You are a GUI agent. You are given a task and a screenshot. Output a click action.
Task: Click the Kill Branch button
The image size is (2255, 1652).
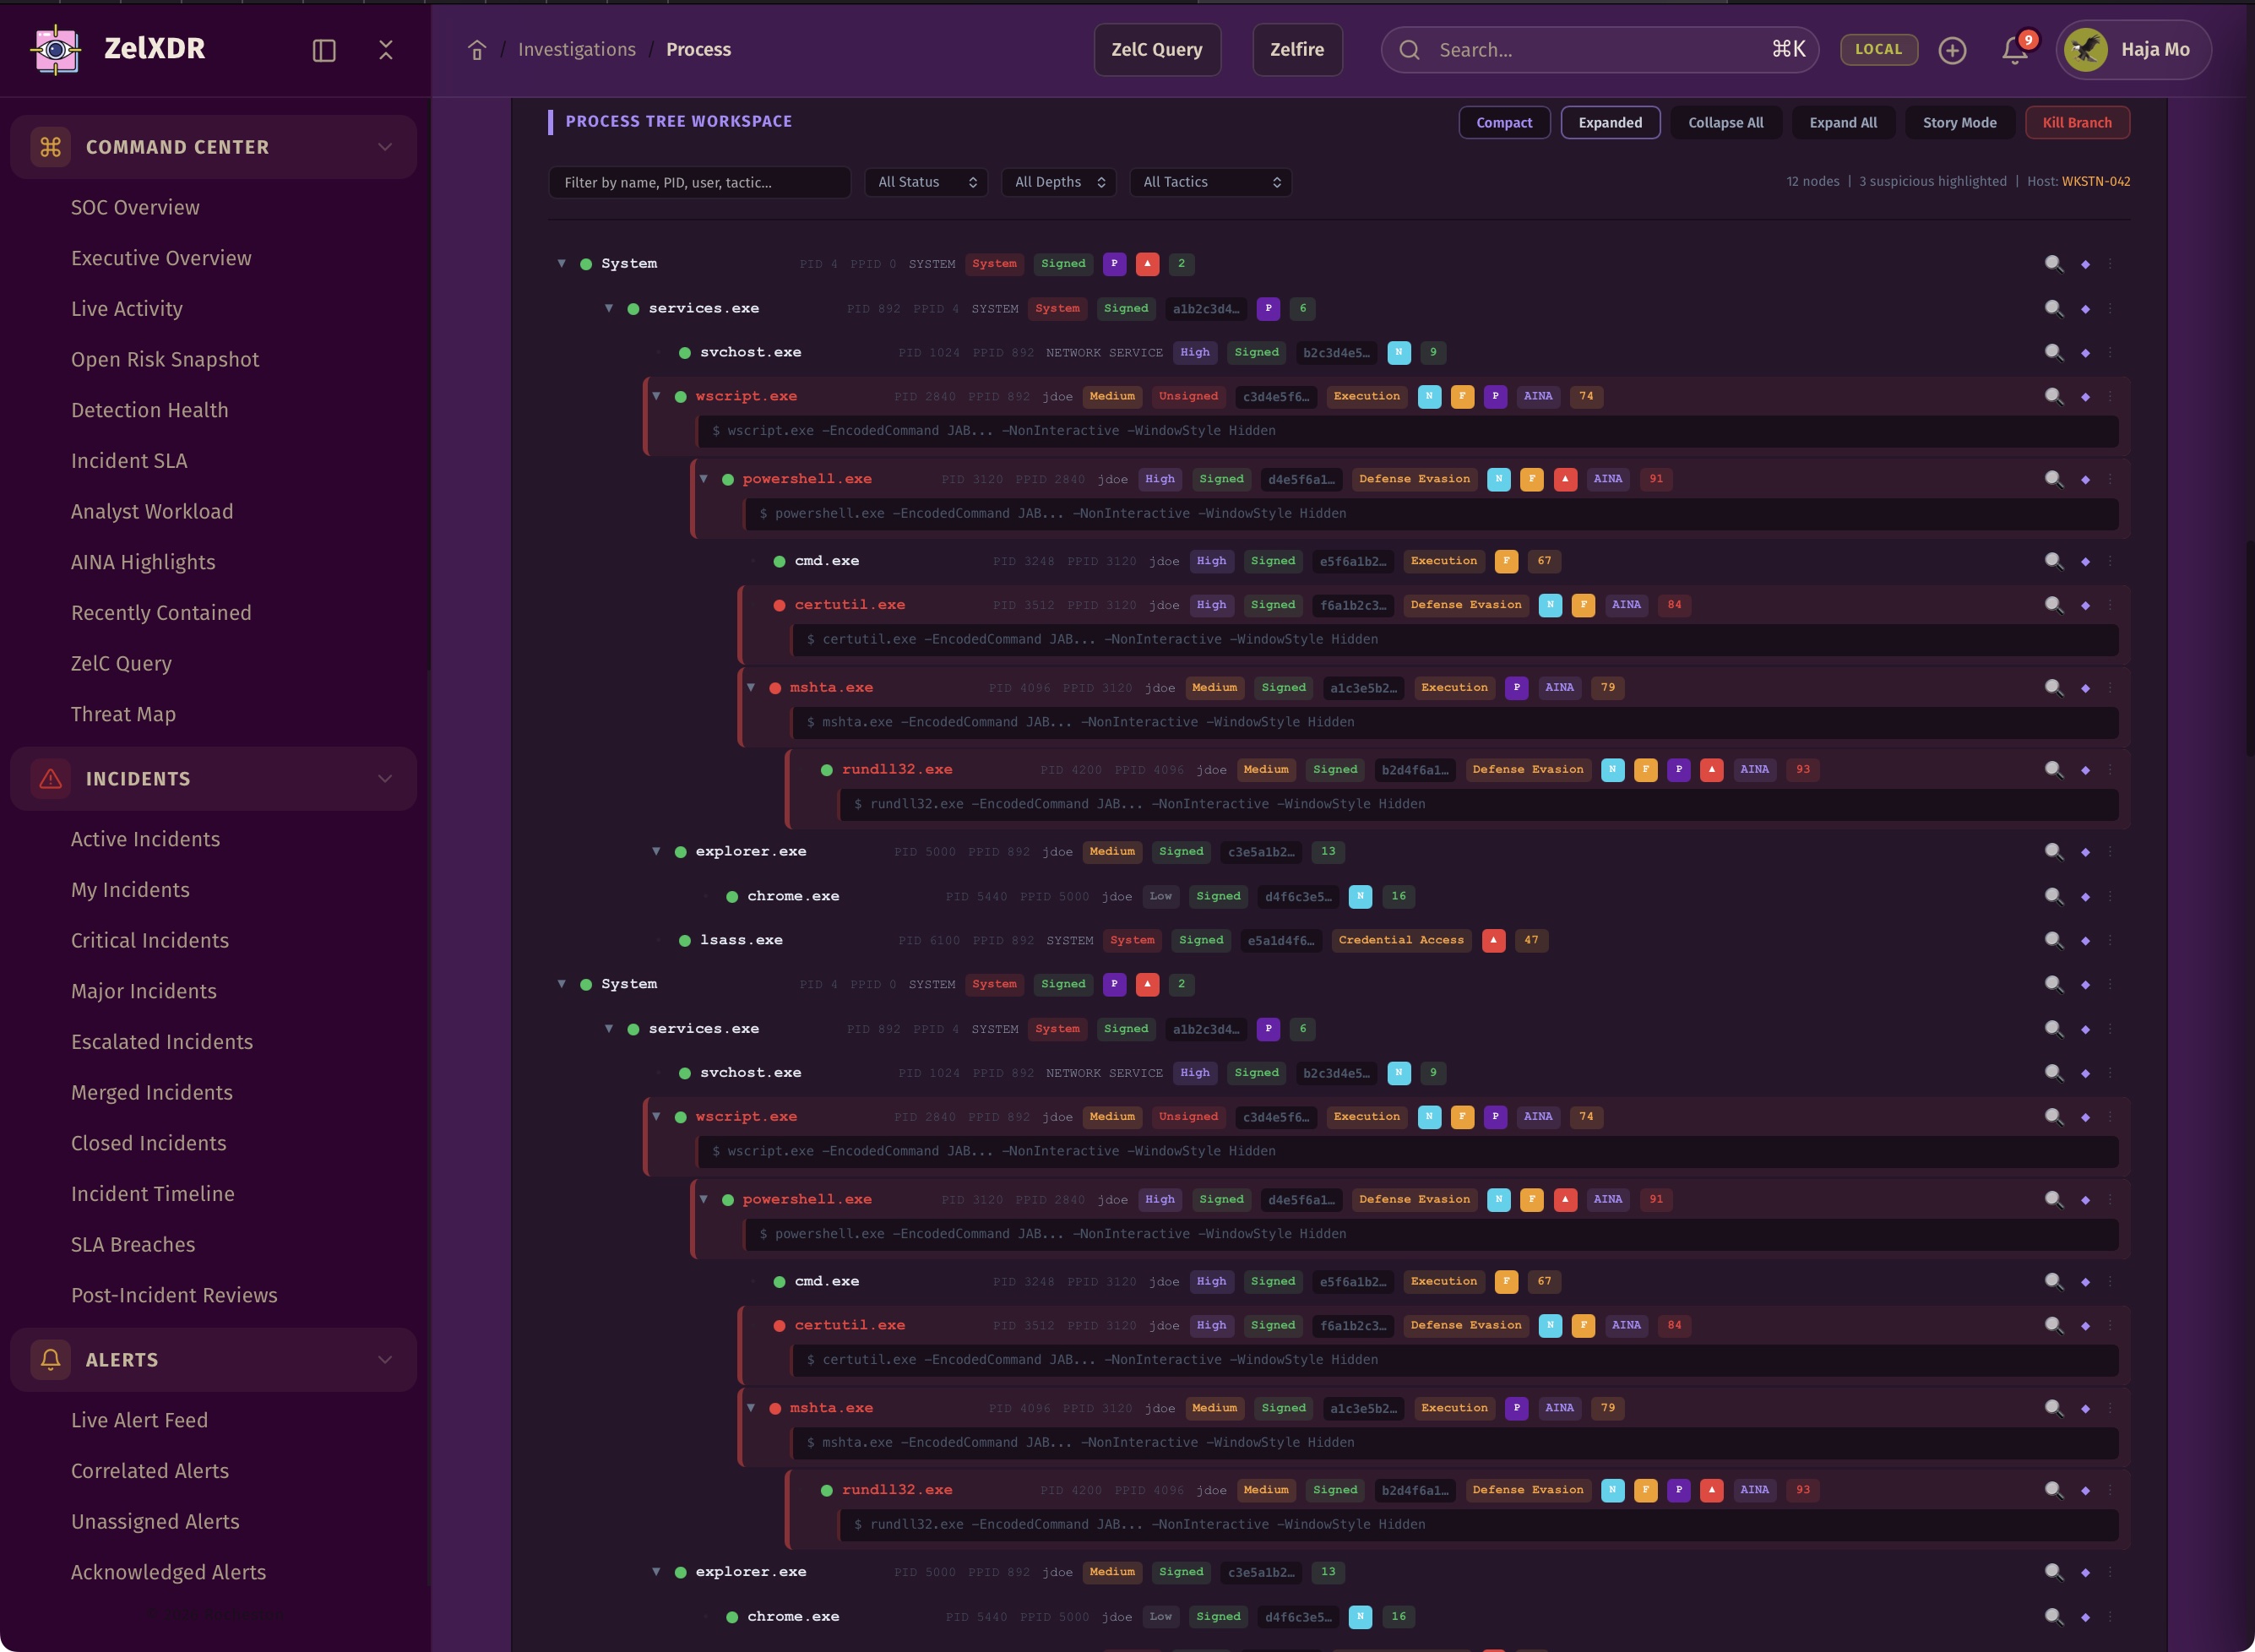2076,123
